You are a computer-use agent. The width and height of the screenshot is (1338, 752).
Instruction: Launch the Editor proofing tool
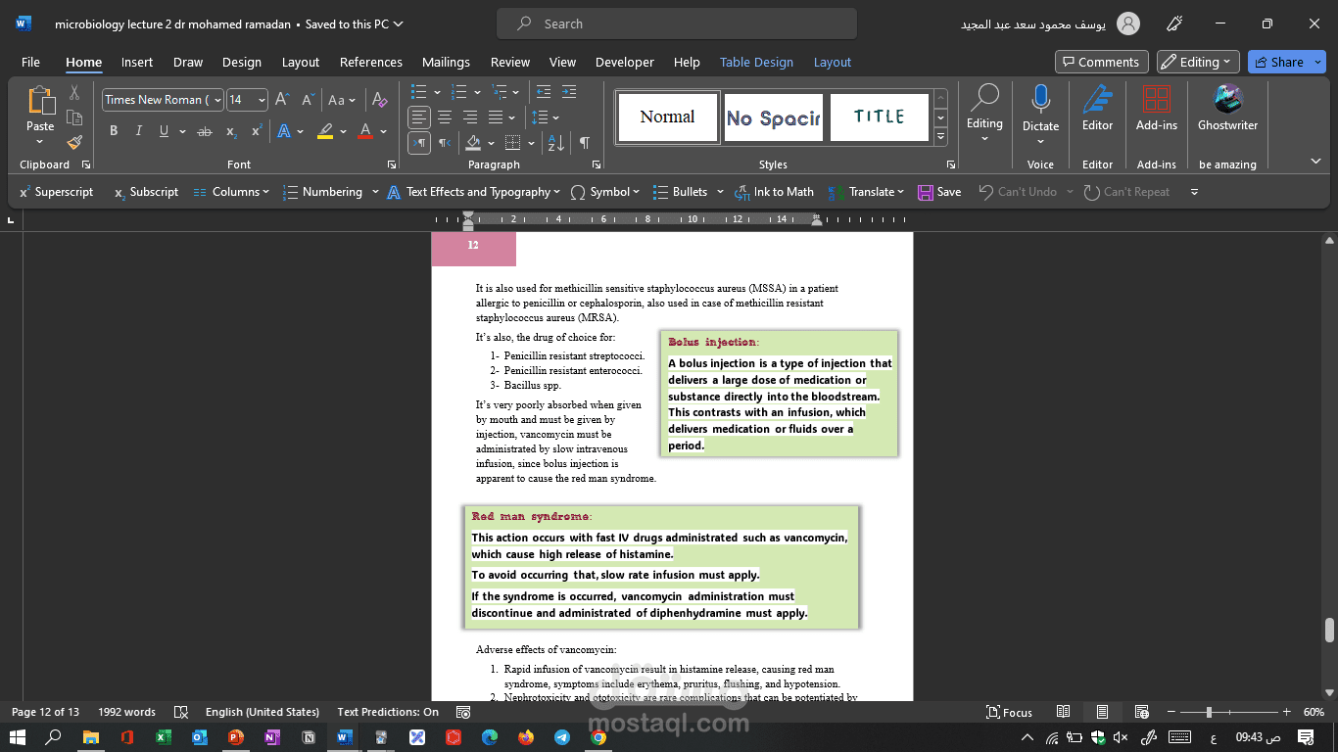(x=1097, y=110)
